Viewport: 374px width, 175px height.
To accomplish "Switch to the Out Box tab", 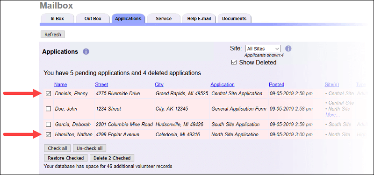I will 93,19.
